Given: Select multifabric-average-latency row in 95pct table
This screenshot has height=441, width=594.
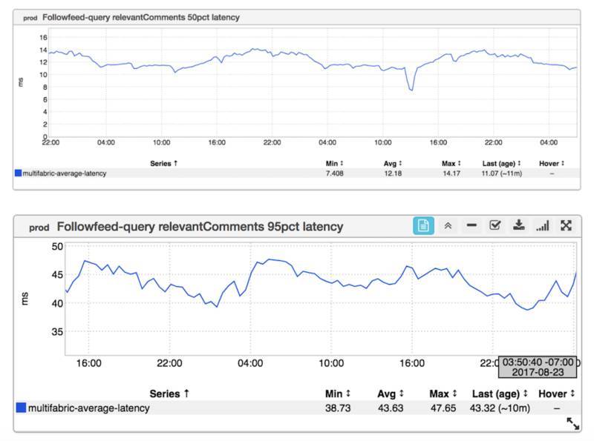Looking at the screenshot, I should tap(297, 408).
